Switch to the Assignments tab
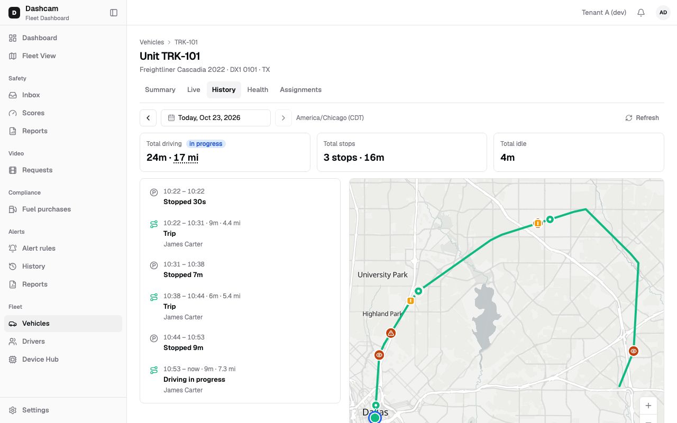677x423 pixels. [x=300, y=90]
